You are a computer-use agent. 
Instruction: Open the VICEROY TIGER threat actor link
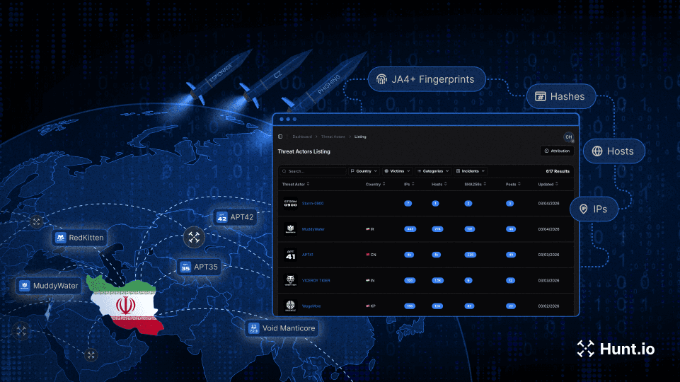[316, 281]
